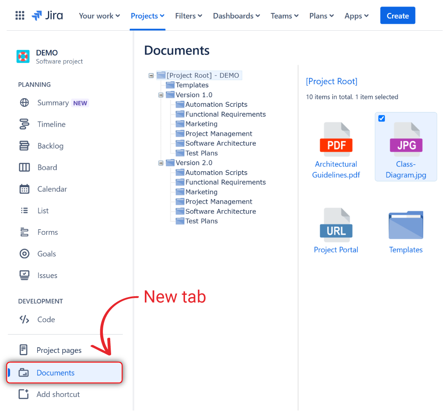Open Architectural Guidelines.pdf via its PDF icon
Screen dimensions: 447x416
(336, 138)
